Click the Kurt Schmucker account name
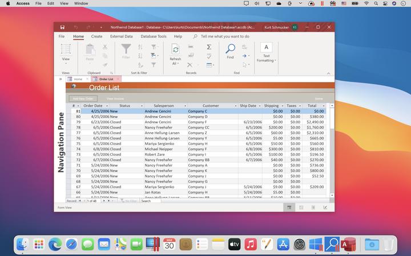This screenshot has width=411, height=256. [x=276, y=27]
